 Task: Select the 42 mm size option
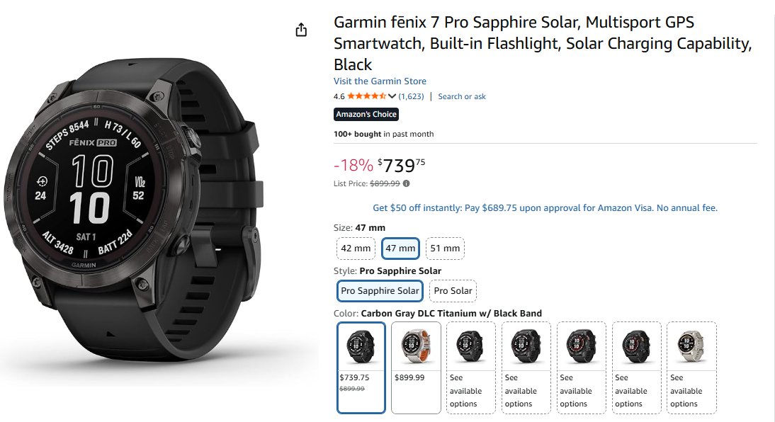tap(356, 249)
